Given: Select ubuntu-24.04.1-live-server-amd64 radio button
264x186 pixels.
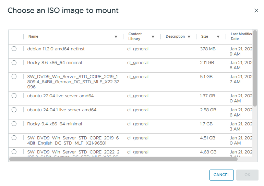Looking at the screenshot, I should point(14,110).
